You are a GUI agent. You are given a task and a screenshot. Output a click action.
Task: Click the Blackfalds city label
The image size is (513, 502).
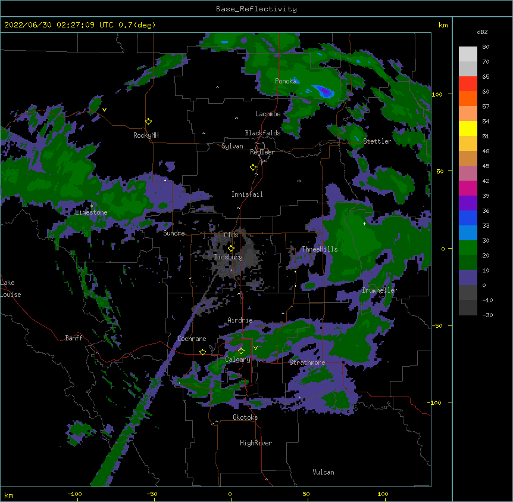[262, 133]
